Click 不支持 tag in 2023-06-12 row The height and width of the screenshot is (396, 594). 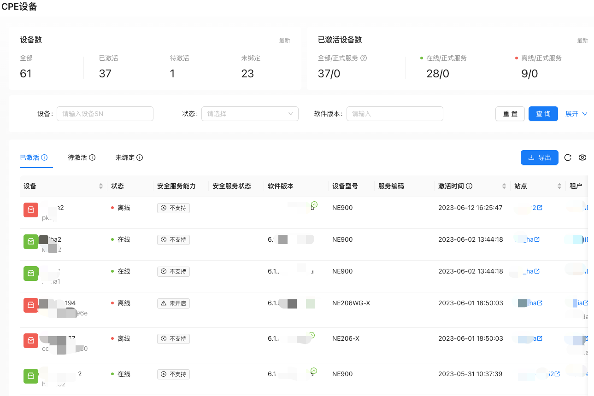[x=173, y=208]
